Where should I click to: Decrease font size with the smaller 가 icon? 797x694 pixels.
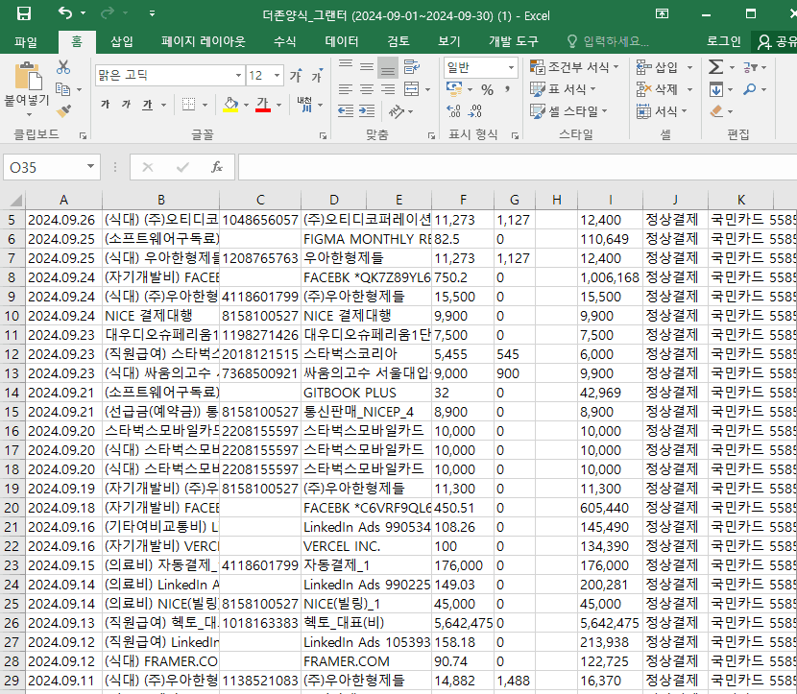pos(318,75)
